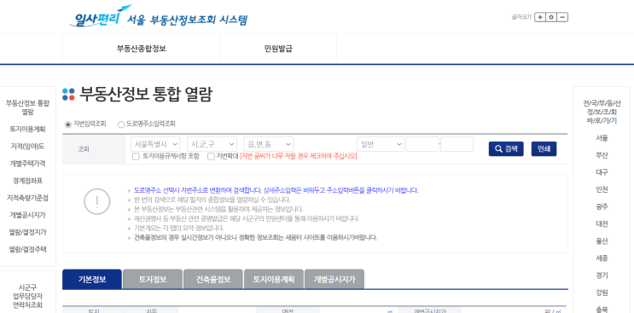Switch to the 개별공시지가 tab

point(334,279)
